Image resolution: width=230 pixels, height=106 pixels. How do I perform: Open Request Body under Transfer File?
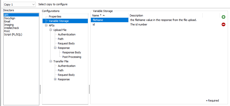point(66,75)
